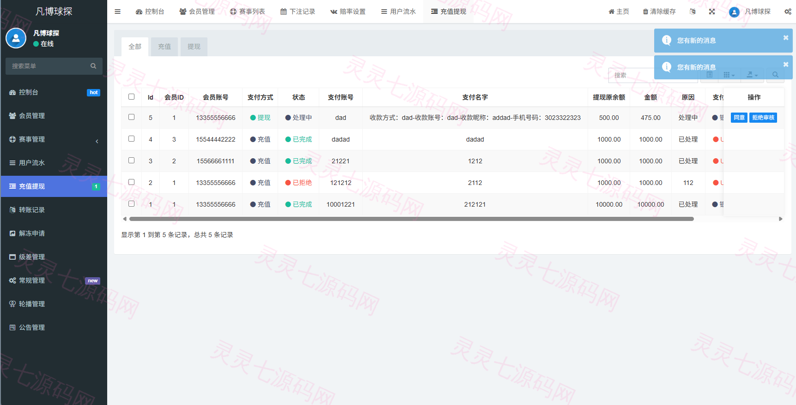Click the right arrow of horizontal scrollbar
Image resolution: width=796 pixels, height=405 pixels.
pyautogui.click(x=781, y=219)
